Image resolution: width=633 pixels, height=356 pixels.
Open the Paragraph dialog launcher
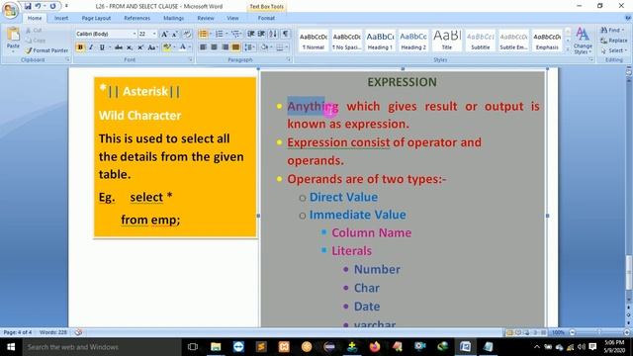tap(289, 59)
